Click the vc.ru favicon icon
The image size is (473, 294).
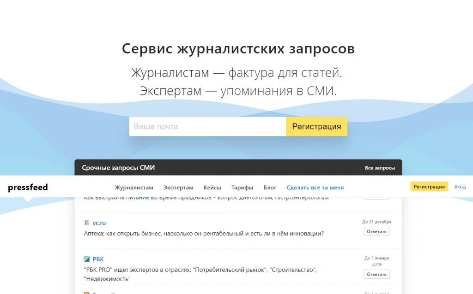86,223
